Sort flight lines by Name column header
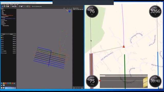Image resolution: width=164 pixels, height=92 pixels. click(4, 34)
